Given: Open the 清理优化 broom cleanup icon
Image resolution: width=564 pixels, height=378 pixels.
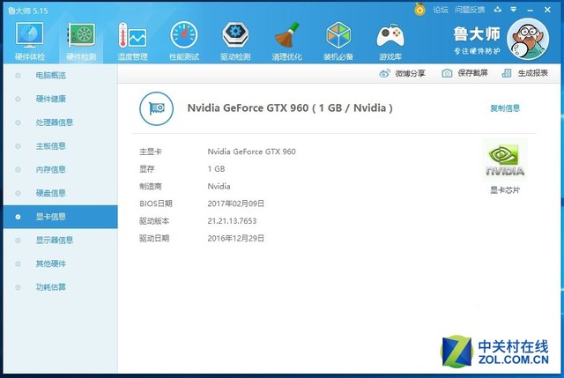Looking at the screenshot, I should [x=286, y=37].
